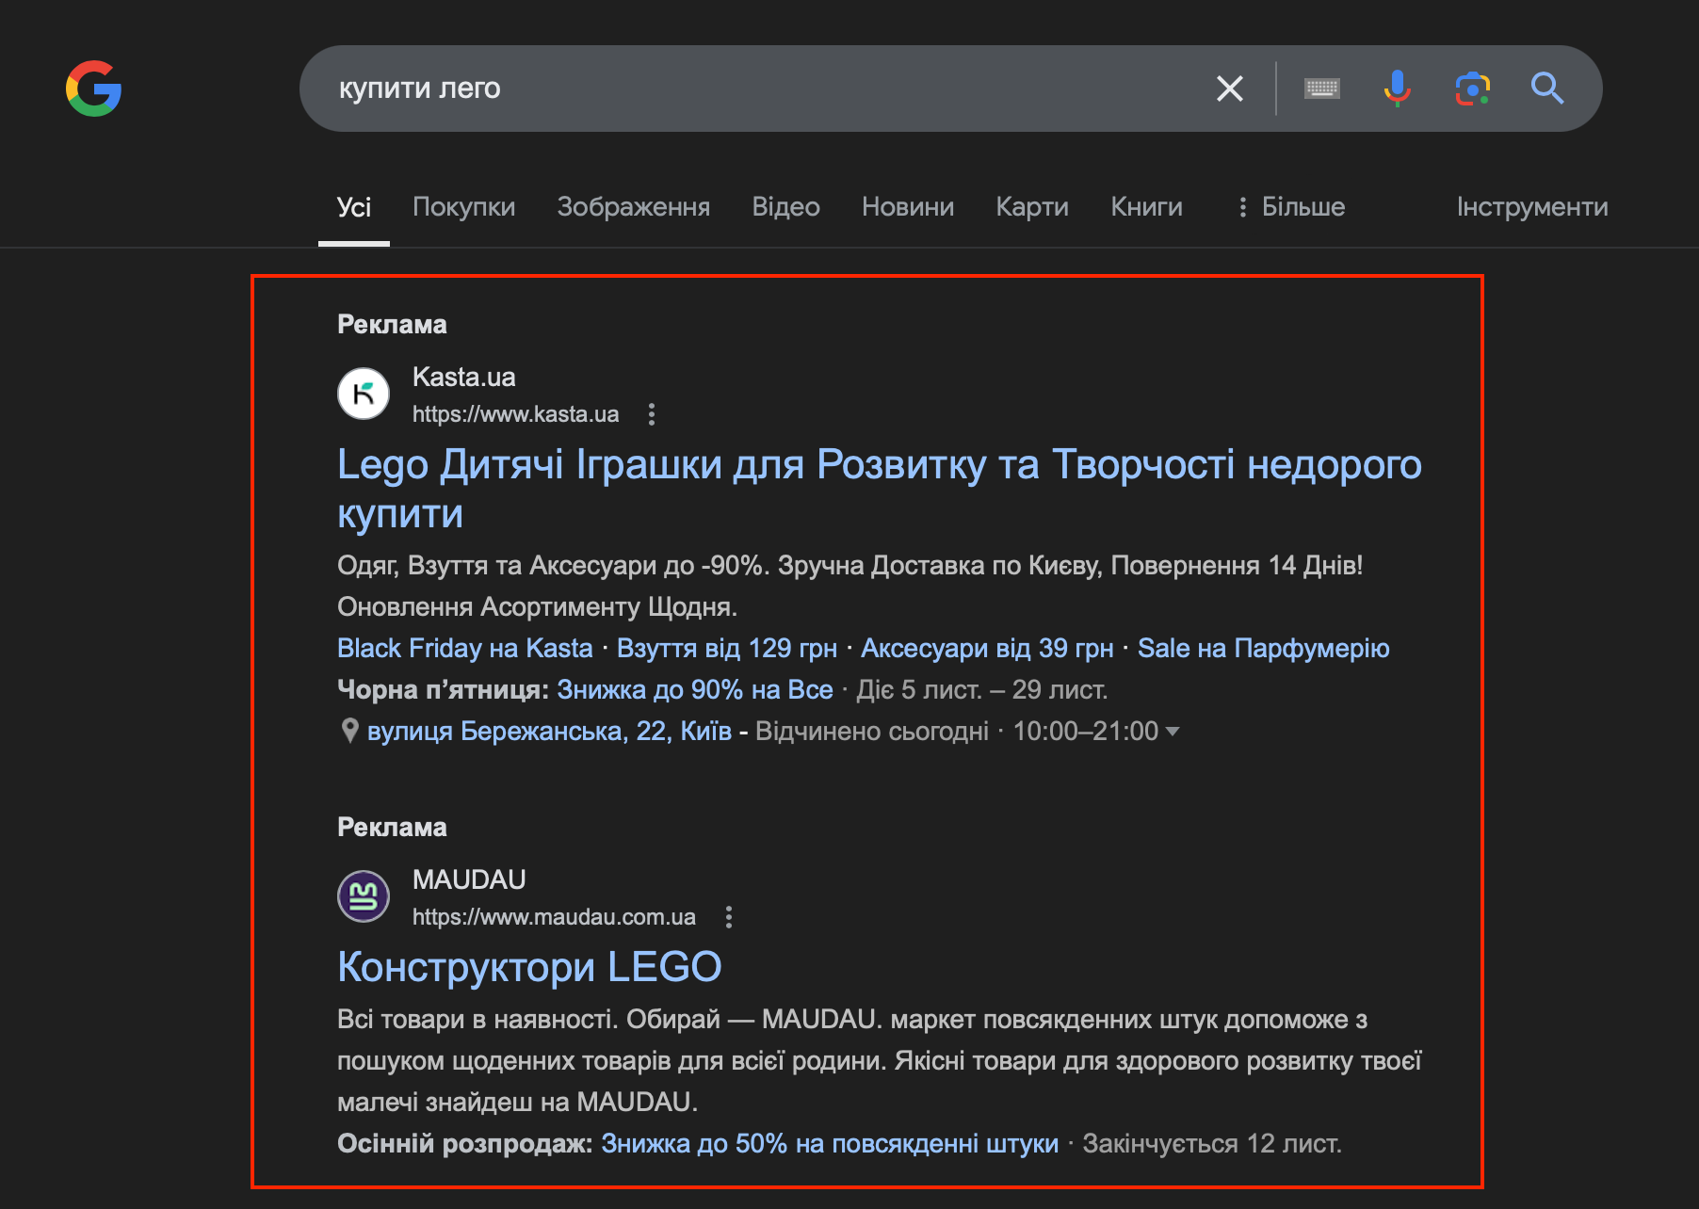Click the 'Знижка до 90% на Все' promo link
The width and height of the screenshot is (1699, 1209).
tap(695, 689)
